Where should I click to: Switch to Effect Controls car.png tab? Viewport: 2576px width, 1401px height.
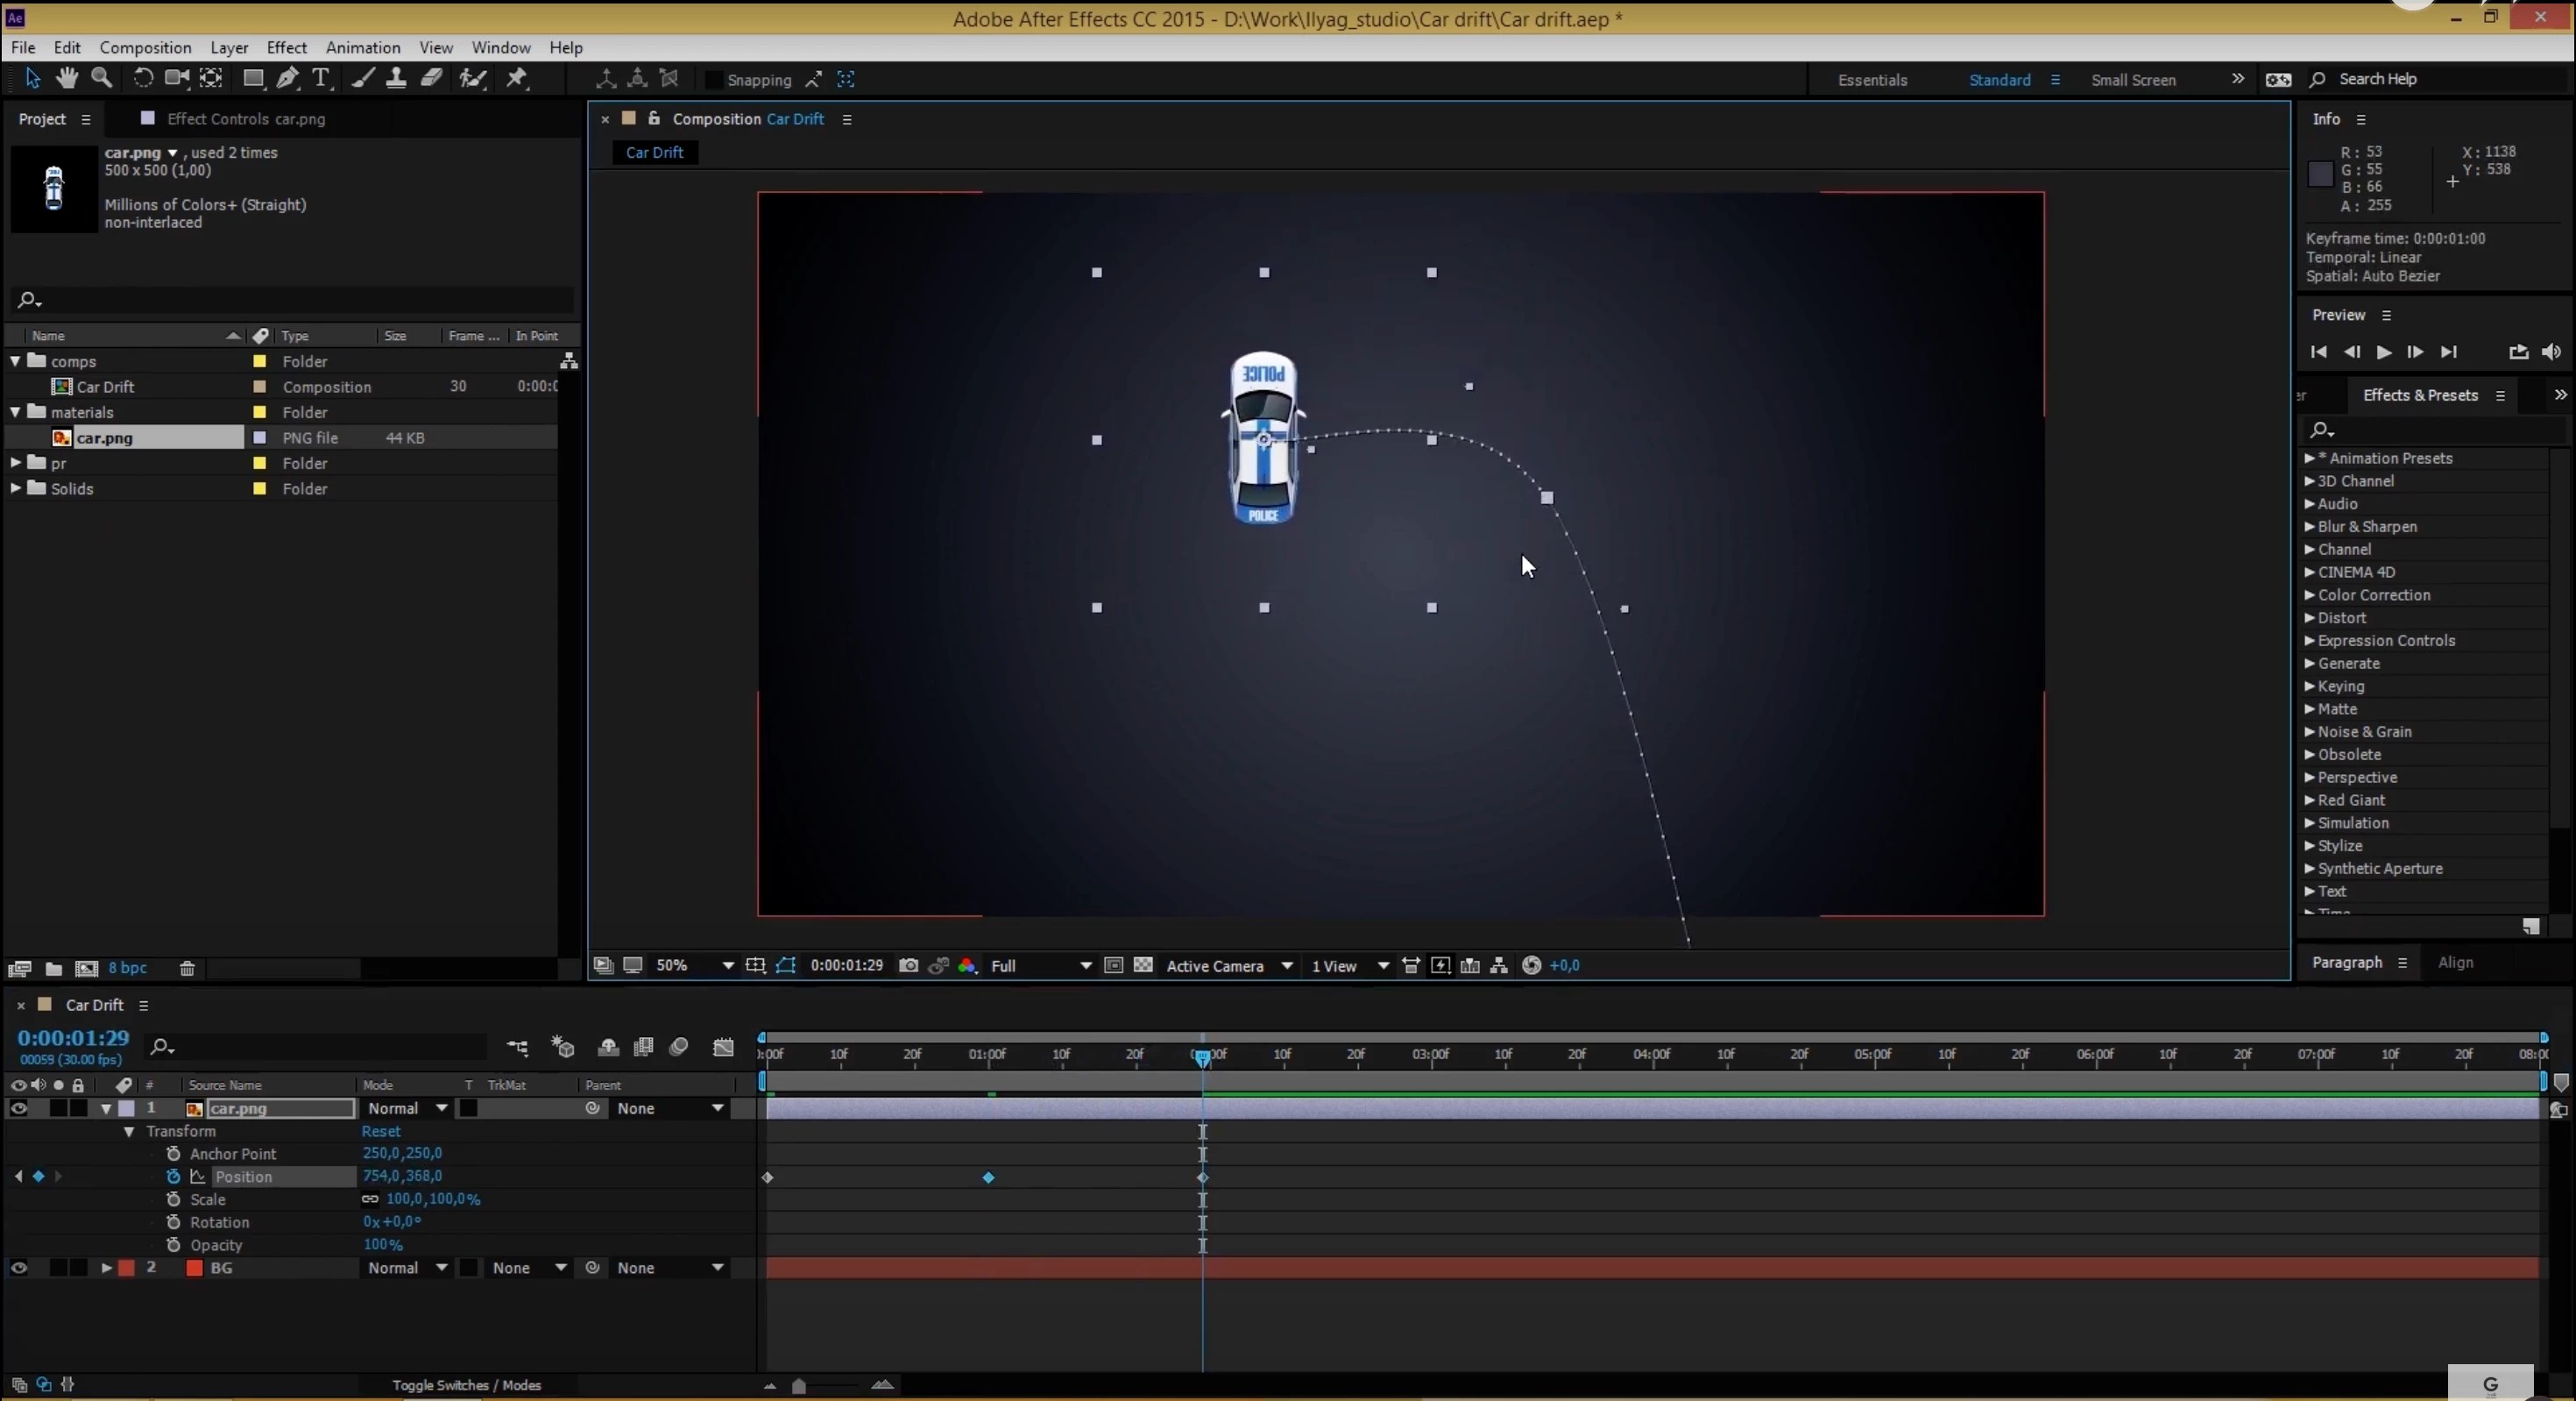pos(245,119)
